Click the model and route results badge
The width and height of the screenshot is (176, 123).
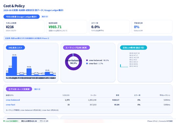pyautogui.click(x=19, y=89)
